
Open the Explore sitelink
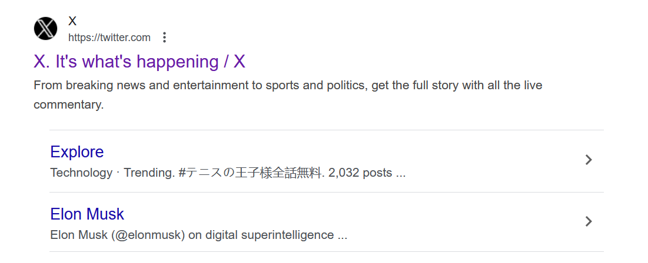click(x=77, y=151)
